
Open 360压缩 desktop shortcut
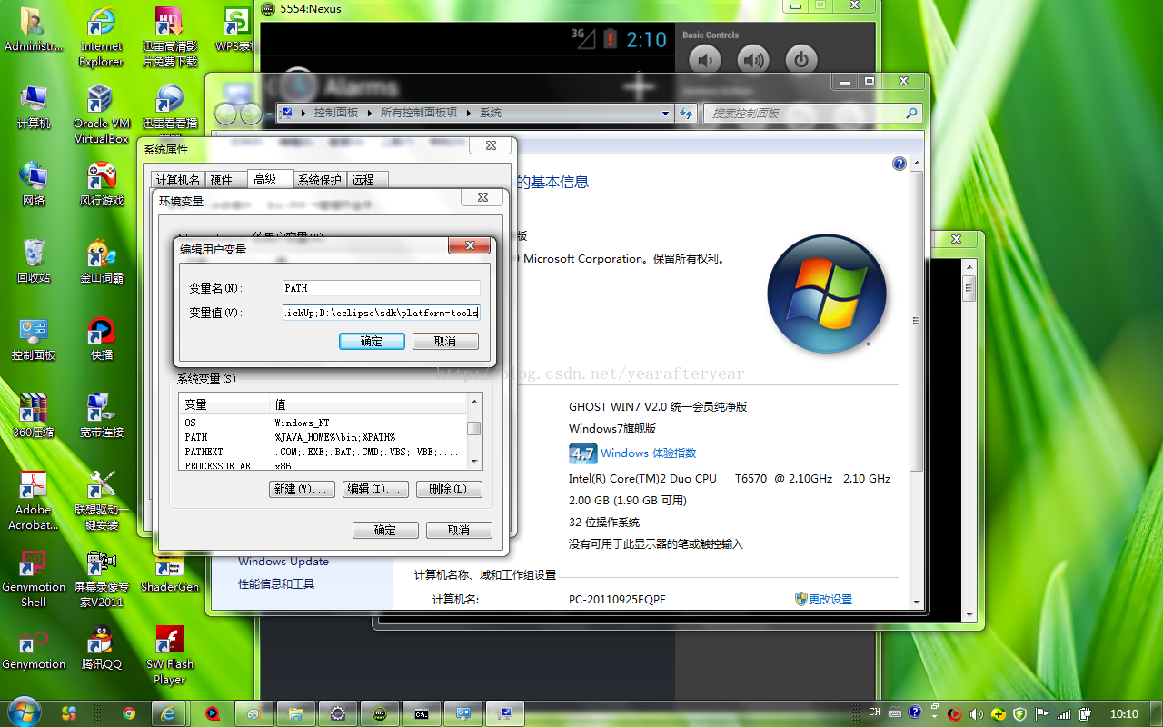pyautogui.click(x=34, y=416)
